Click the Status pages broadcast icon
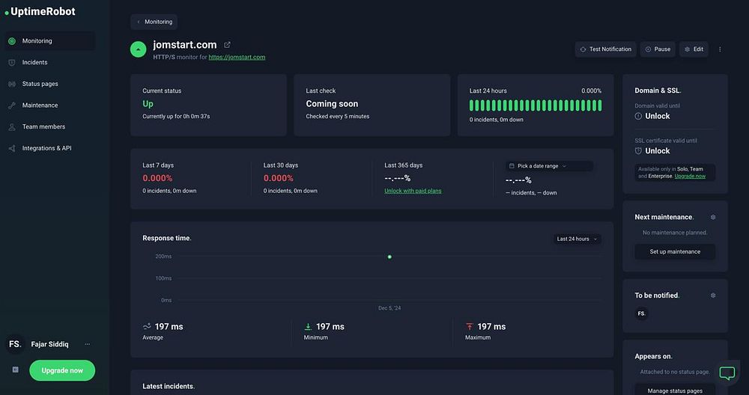 [x=12, y=84]
